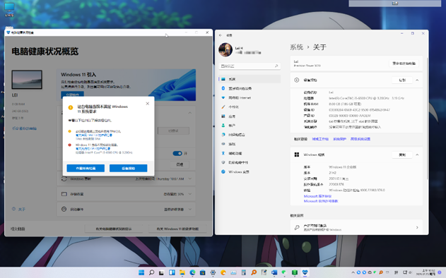This screenshot has width=446, height=278.
Task: Toggle the on/off switch in PC Health Check
Action: tap(177, 153)
